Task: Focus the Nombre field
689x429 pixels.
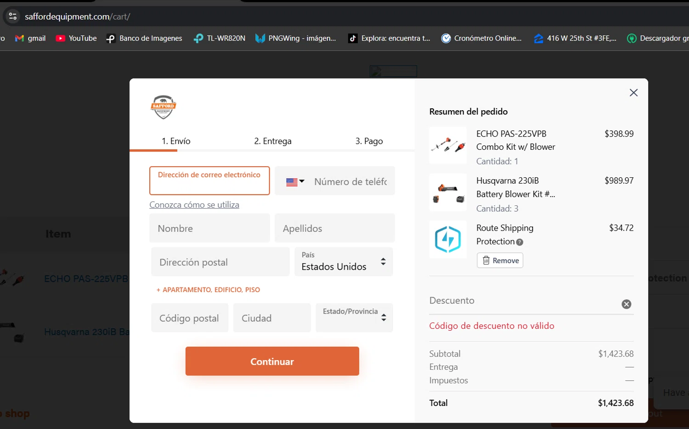Action: click(209, 228)
